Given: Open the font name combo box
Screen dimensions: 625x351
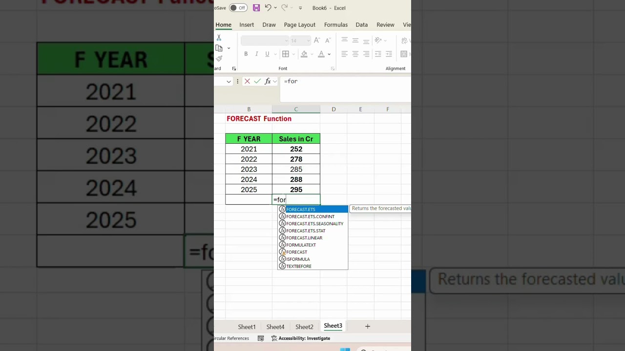Looking at the screenshot, I should (265, 40).
